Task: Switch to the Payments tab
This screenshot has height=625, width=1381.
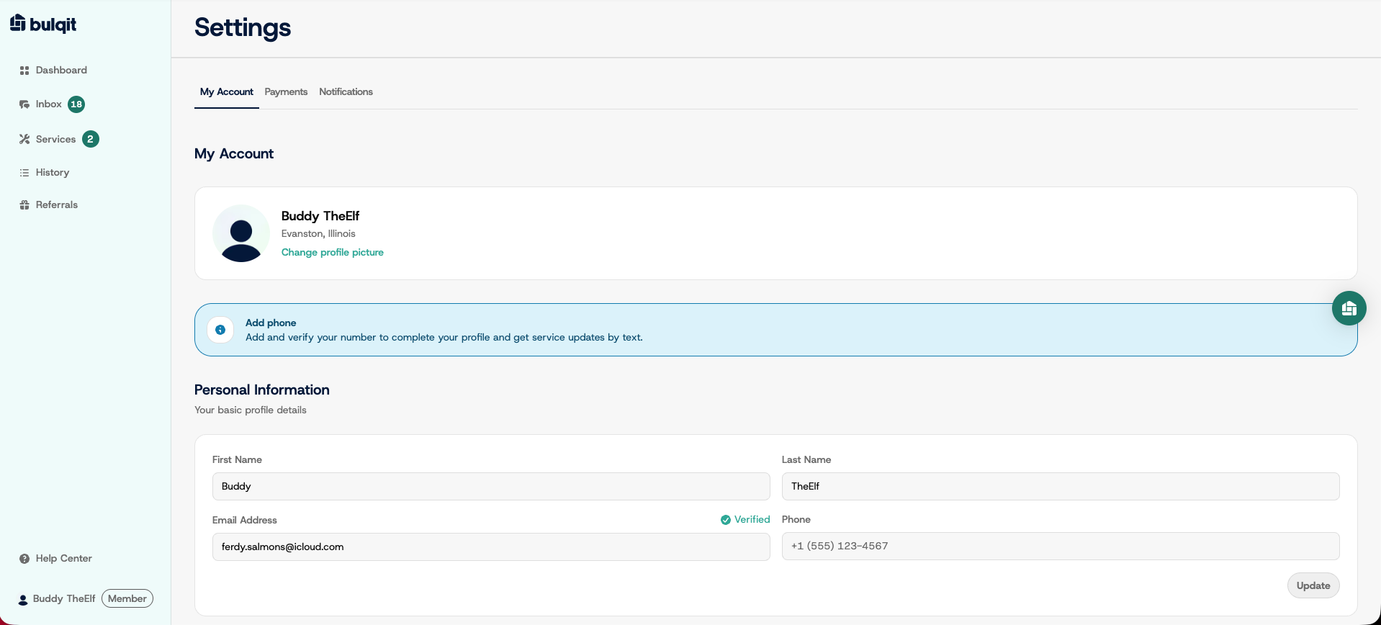Action: (x=286, y=91)
